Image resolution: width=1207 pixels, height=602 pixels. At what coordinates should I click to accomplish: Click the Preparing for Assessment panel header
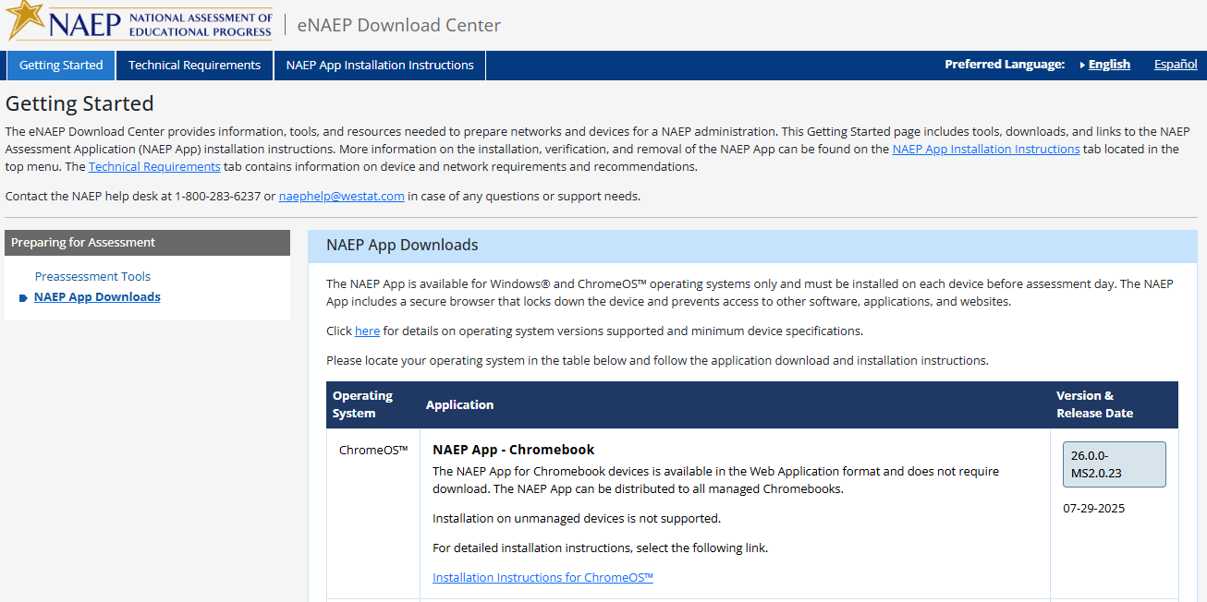(147, 243)
